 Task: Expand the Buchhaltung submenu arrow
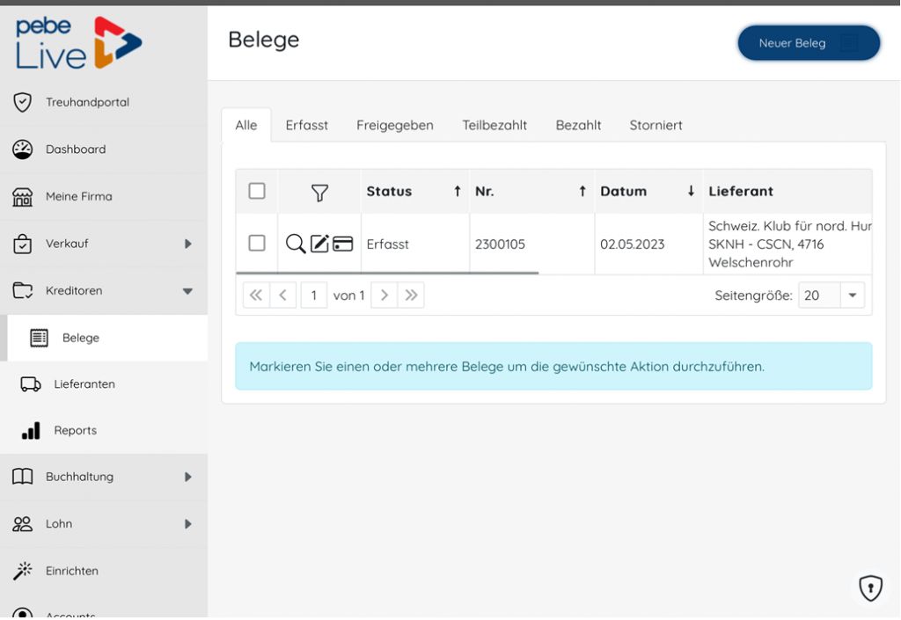tap(188, 477)
